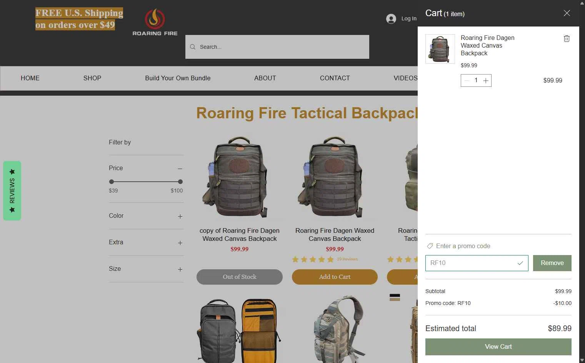Expand the Extra filter
The height and width of the screenshot is (363, 585).
coord(180,243)
